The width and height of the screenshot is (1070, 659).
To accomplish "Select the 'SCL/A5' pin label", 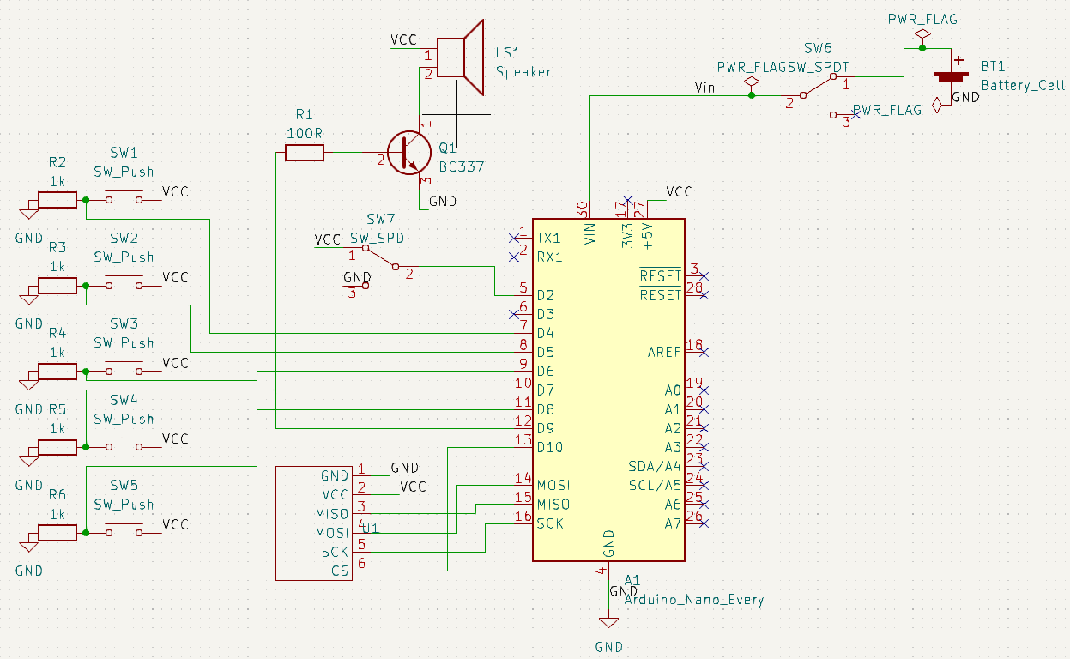I will pos(655,485).
